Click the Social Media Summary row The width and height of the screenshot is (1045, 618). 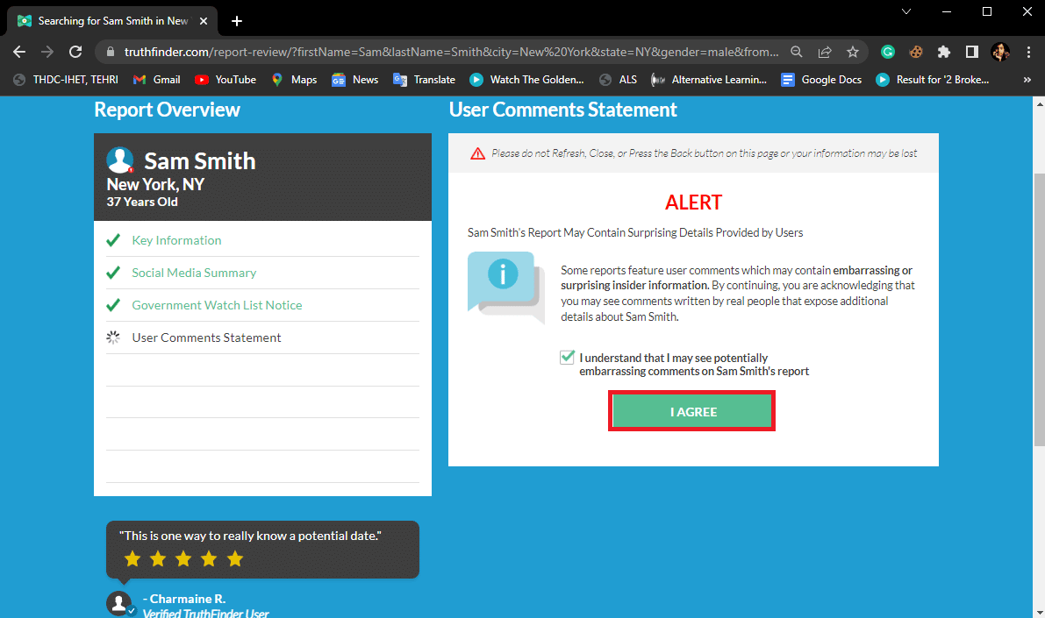pyautogui.click(x=262, y=273)
